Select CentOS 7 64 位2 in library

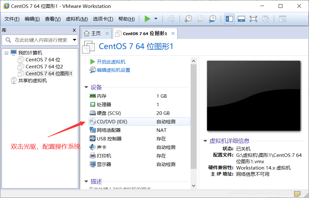44,66
